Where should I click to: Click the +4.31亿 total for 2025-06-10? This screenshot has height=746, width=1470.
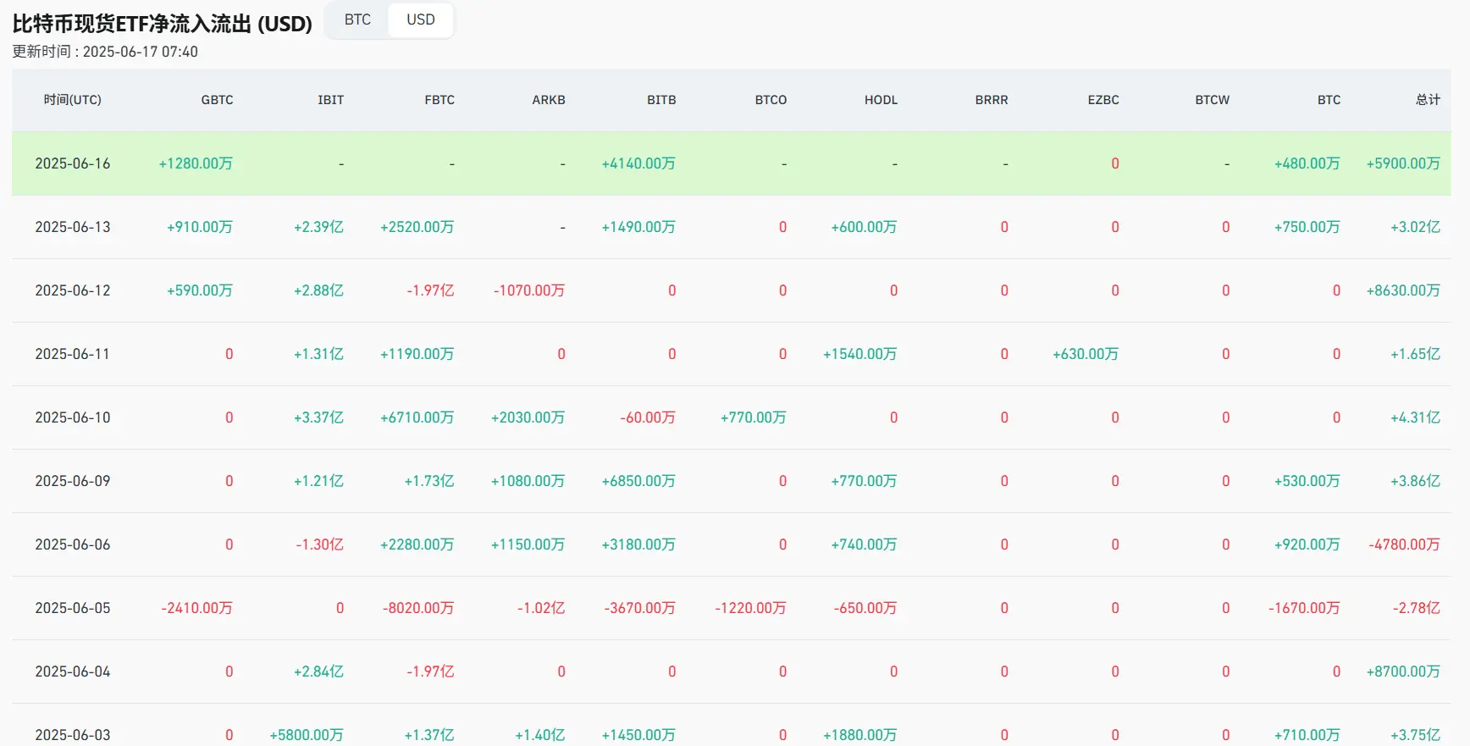coord(1415,417)
